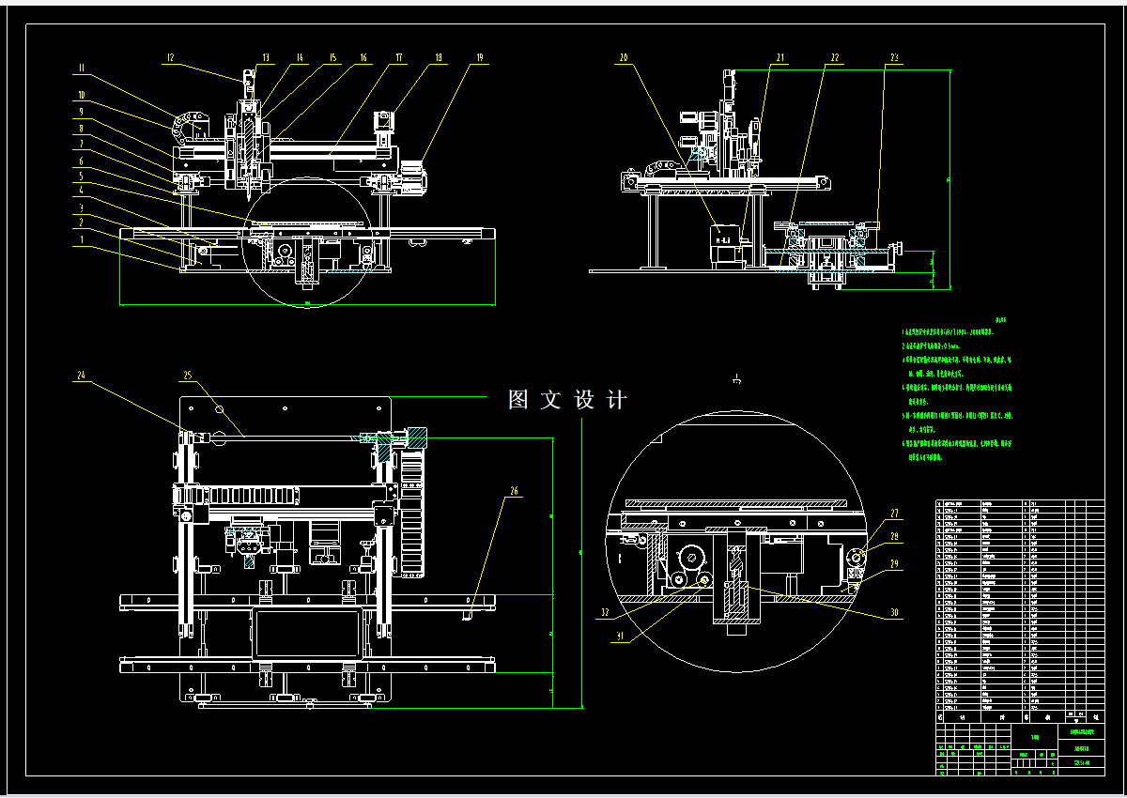The height and width of the screenshot is (798, 1127).
Task: Click part callout number 4
Action: point(81,191)
